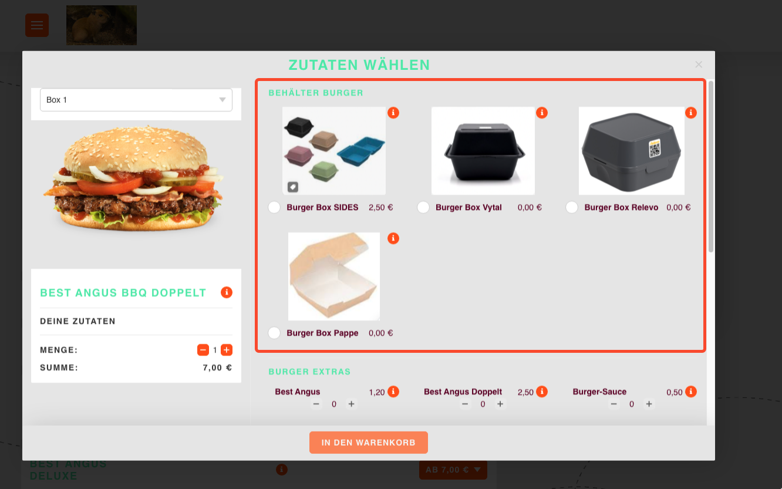This screenshot has height=489, width=782.
Task: Open info icon for Burger-Sauce extra
Action: coord(691,392)
